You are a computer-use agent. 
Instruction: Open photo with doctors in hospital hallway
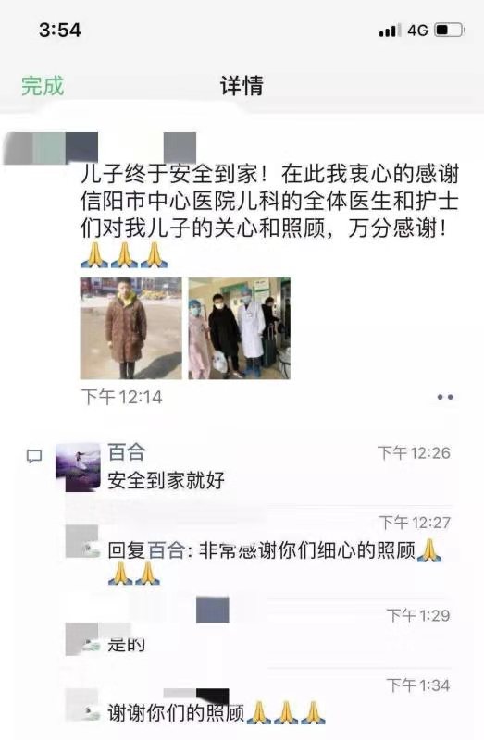[x=240, y=328]
